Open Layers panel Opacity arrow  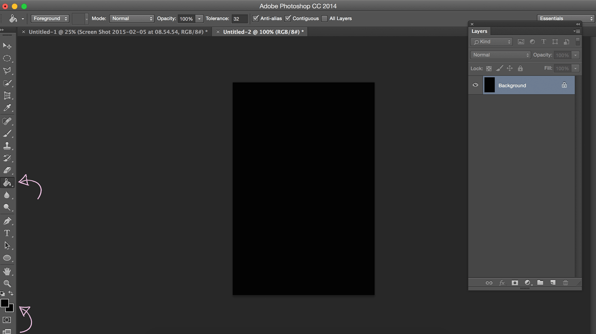pyautogui.click(x=576, y=55)
